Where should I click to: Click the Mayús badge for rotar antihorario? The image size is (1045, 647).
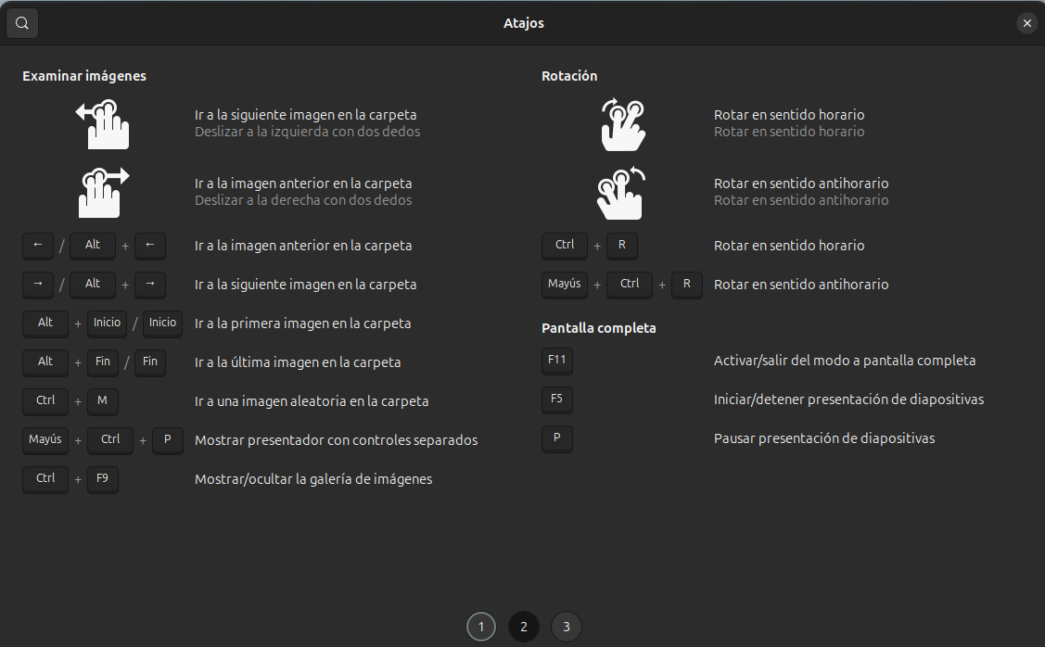click(x=565, y=285)
